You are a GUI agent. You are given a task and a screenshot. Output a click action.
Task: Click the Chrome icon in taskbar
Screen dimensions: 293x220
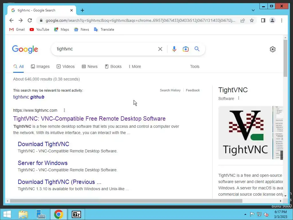point(58,214)
